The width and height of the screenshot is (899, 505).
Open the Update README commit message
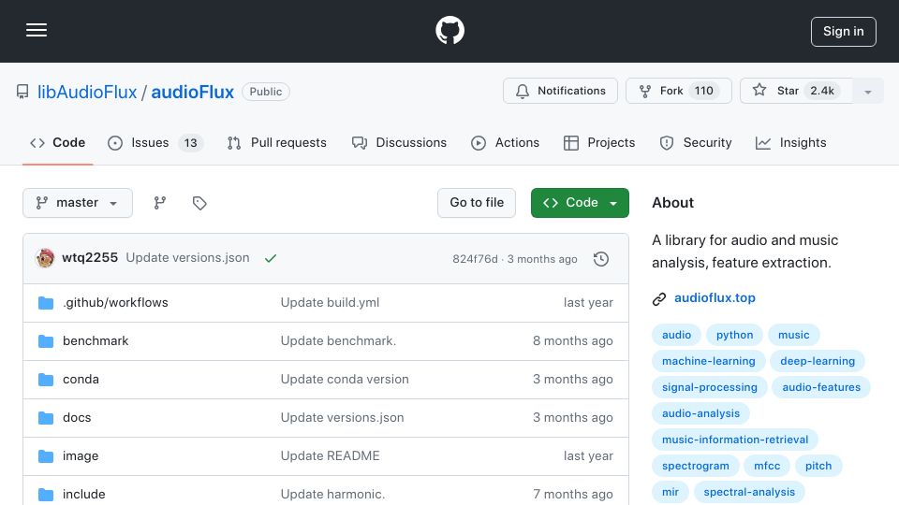330,455
